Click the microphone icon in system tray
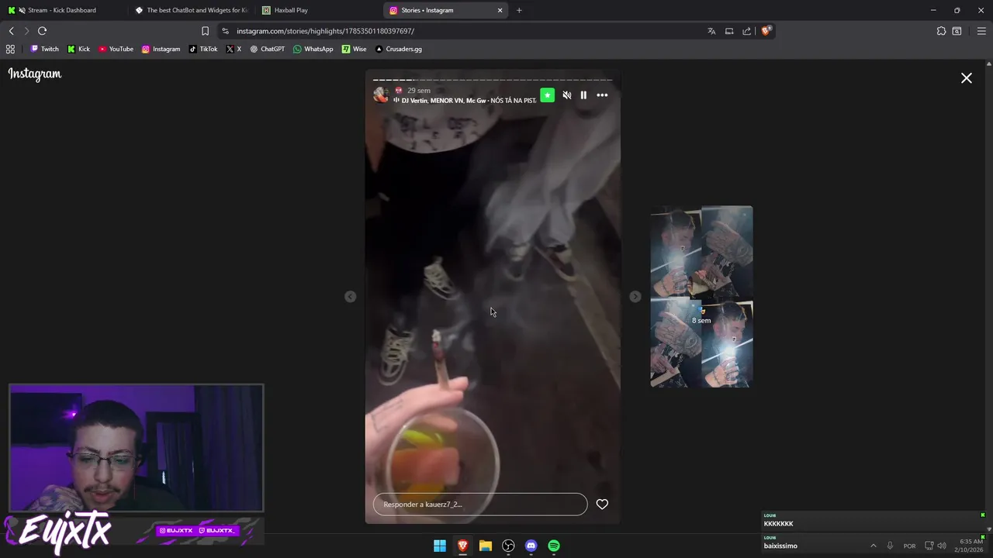993x558 pixels. click(x=890, y=546)
